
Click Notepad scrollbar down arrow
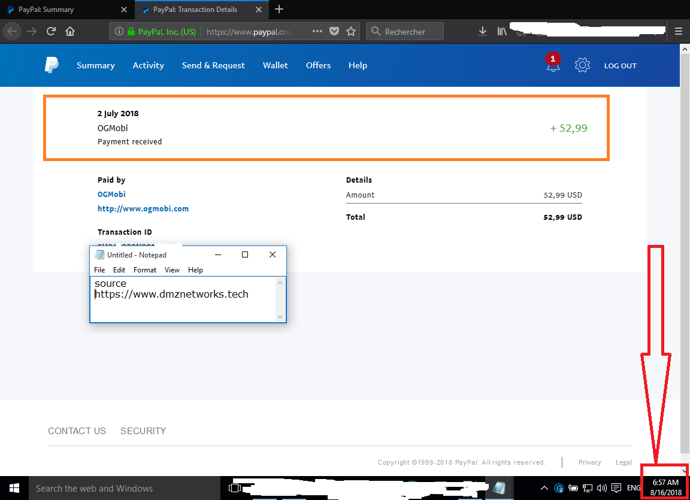tap(280, 317)
